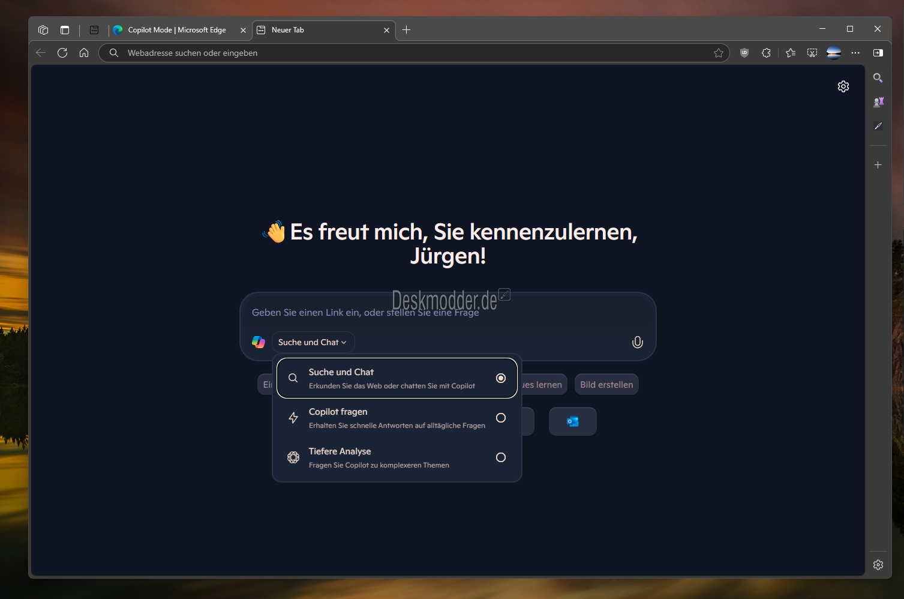Viewport: 904px width, 599px height.
Task: Click the Copilot logo in the prompt box
Action: [x=259, y=342]
